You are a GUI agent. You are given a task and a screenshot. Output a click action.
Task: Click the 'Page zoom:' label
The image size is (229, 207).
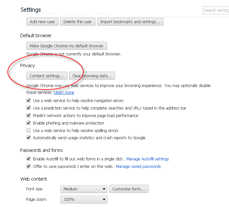[x=36, y=200]
